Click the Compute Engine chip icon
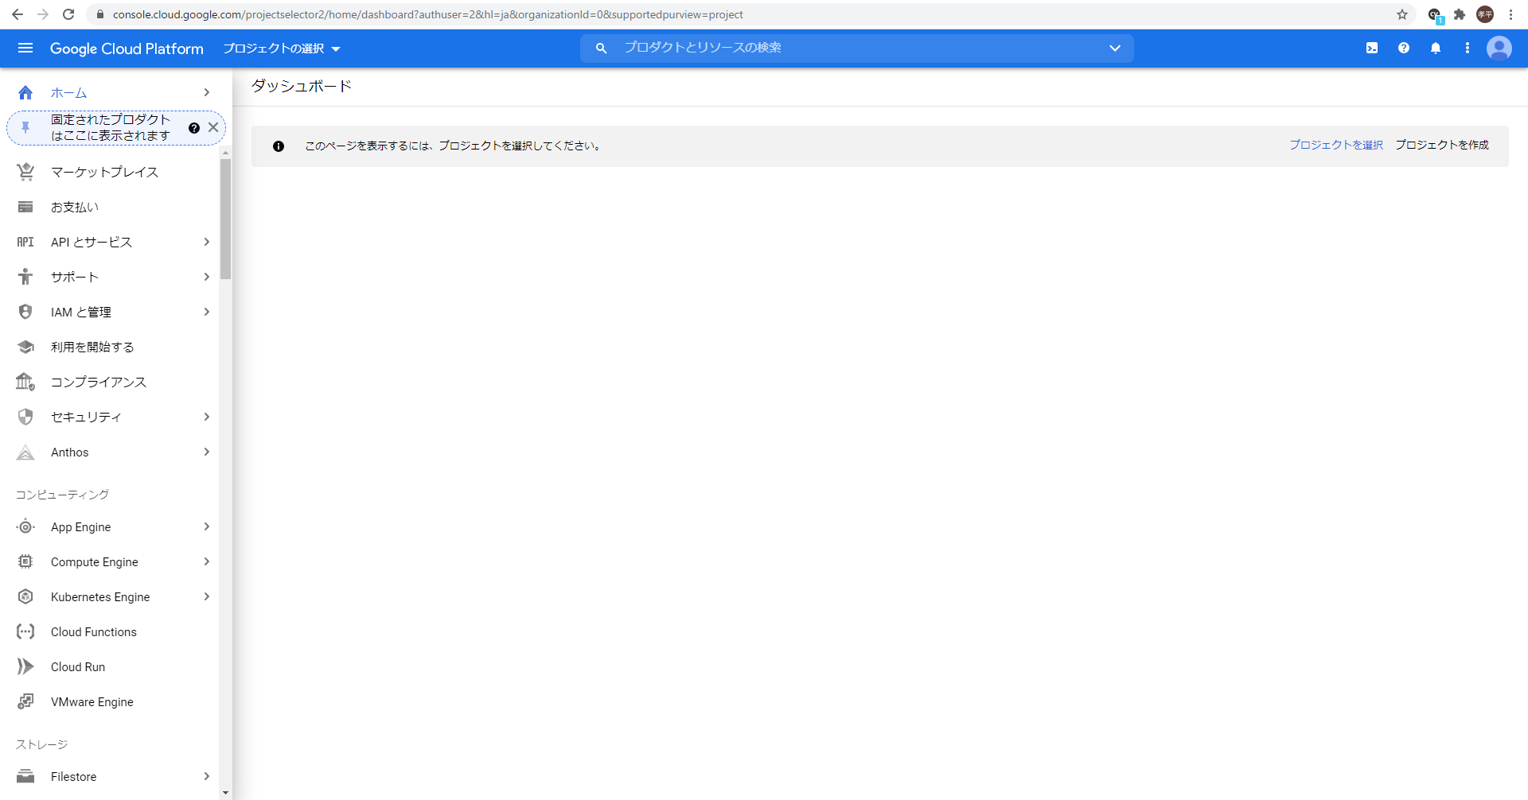Image resolution: width=1528 pixels, height=800 pixels. (25, 561)
